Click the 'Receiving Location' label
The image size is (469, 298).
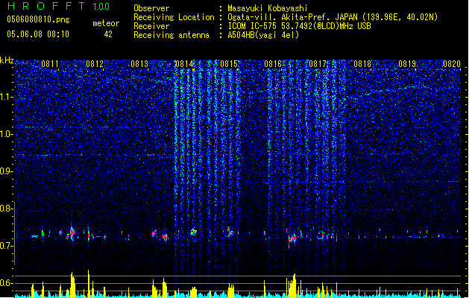[174, 17]
